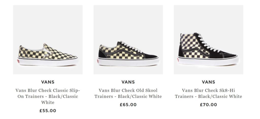Click the Vans Blur Check Old Skool title
Viewport: 260px width, 119px height.
tap(128, 93)
